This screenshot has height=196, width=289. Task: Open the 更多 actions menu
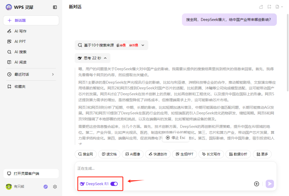[x=262, y=154]
